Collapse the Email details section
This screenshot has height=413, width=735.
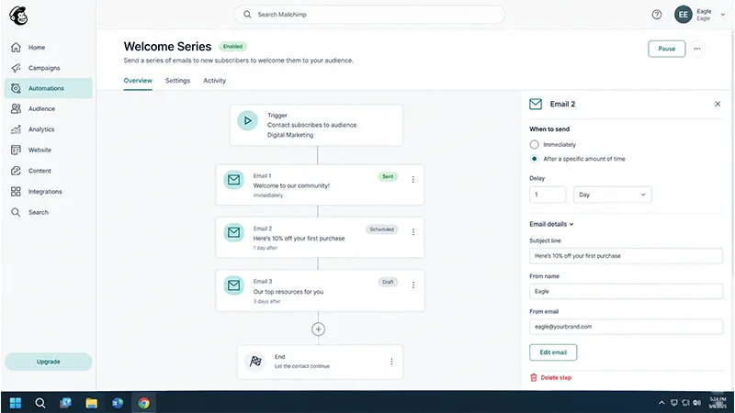[x=552, y=224]
